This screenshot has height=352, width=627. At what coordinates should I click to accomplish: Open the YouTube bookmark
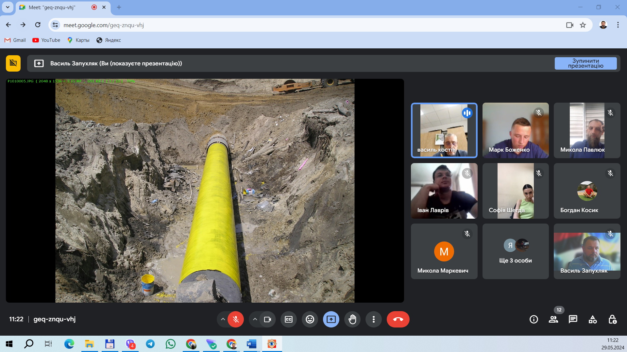46,40
